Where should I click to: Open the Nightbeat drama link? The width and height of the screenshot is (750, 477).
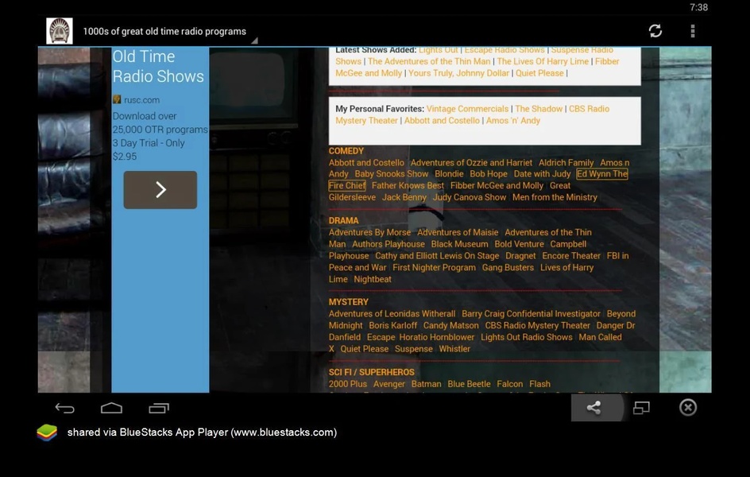(373, 279)
